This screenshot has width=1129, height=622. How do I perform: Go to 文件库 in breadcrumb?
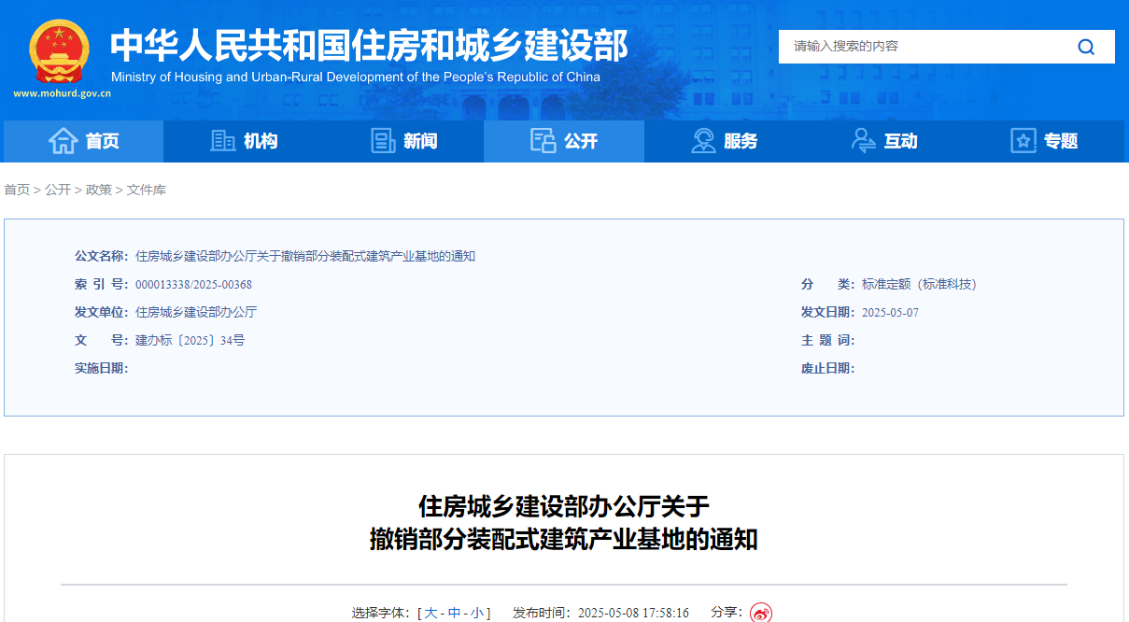pos(147,190)
